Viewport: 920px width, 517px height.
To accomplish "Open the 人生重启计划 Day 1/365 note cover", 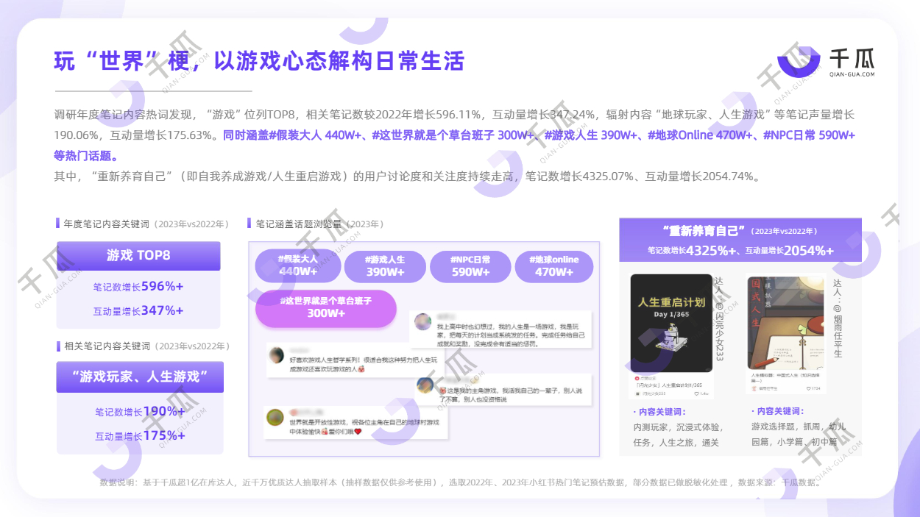I will [671, 324].
